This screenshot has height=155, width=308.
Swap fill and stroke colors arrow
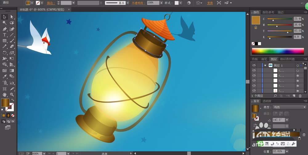pos(13,100)
